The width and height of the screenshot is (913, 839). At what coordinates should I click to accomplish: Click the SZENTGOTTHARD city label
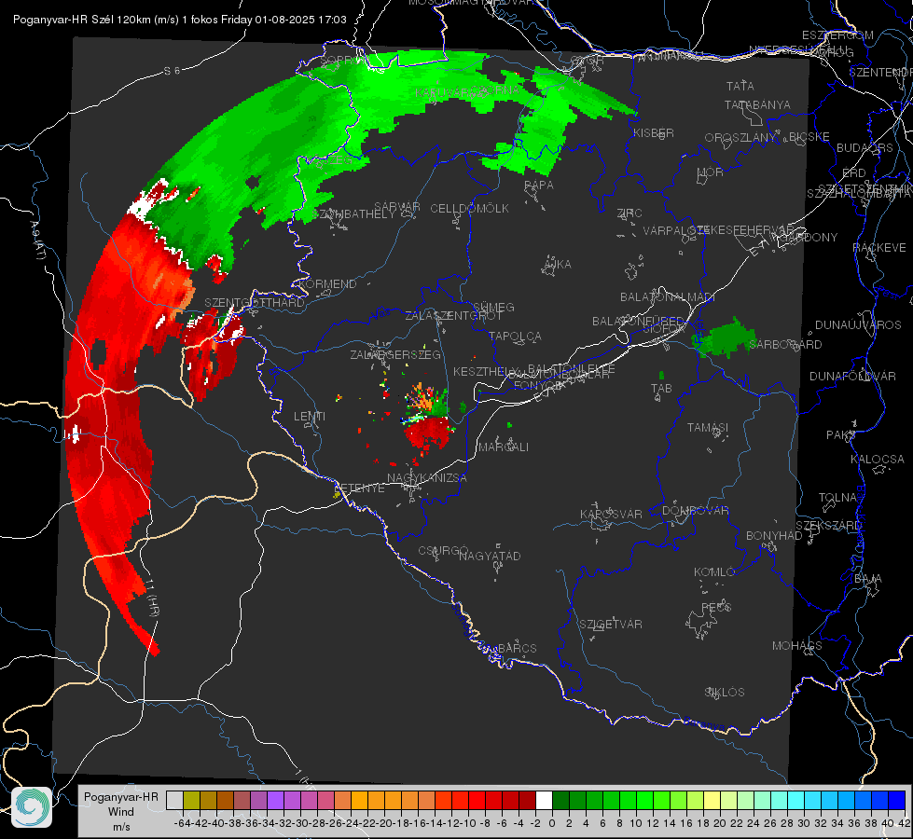255,303
